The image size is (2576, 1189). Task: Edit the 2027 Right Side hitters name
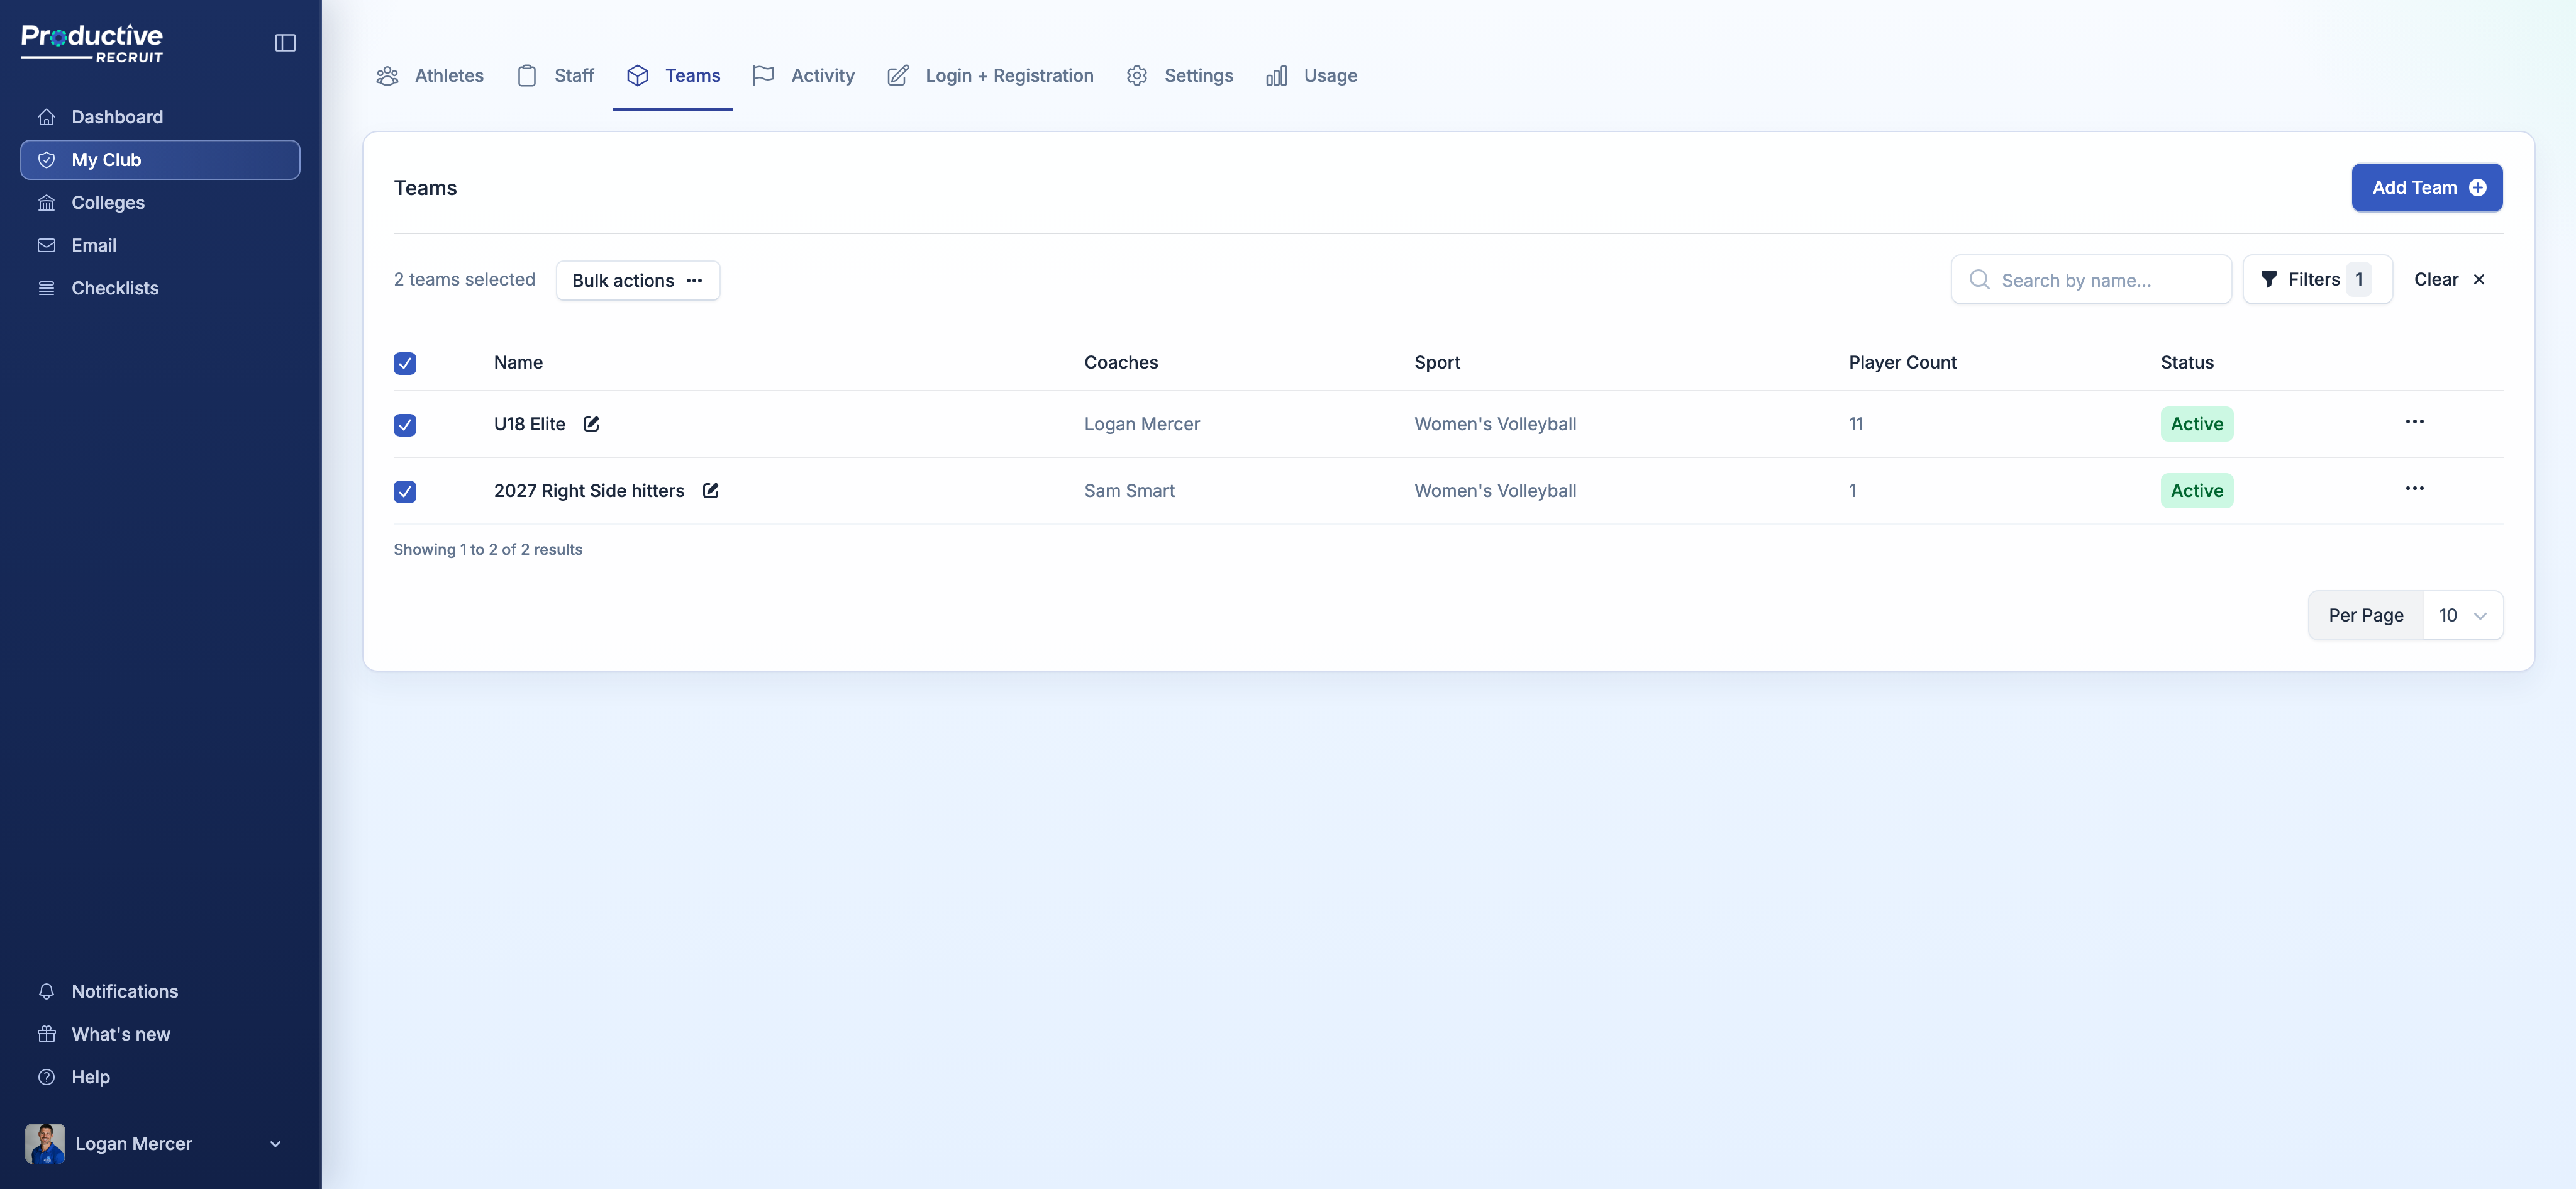coord(710,490)
